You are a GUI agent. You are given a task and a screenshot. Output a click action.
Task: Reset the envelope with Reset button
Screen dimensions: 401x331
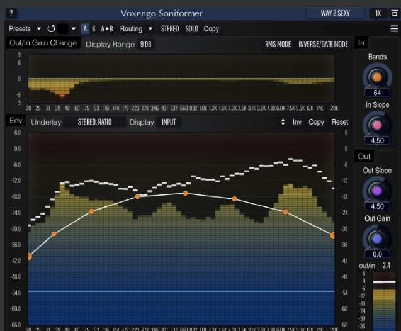[x=340, y=122]
